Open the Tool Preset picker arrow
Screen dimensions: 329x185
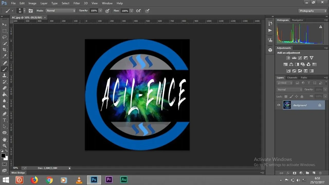(x=12, y=11)
